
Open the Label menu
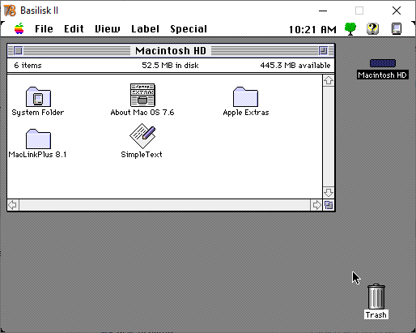tap(145, 29)
